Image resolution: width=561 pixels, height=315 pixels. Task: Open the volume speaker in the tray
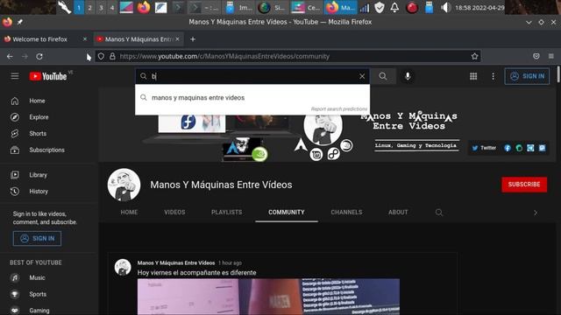click(x=445, y=8)
